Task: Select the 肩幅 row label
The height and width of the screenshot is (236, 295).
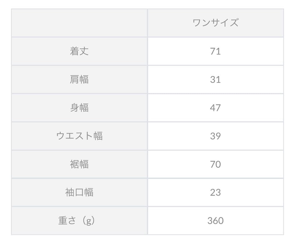Action: pyautogui.click(x=79, y=79)
